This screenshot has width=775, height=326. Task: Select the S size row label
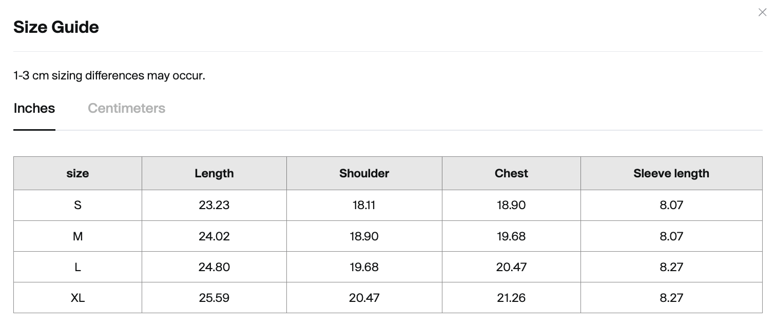pos(77,205)
